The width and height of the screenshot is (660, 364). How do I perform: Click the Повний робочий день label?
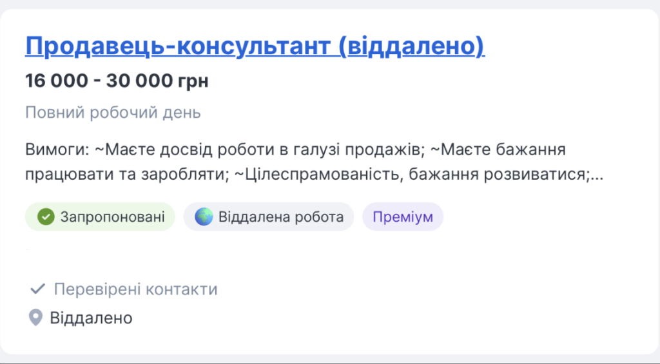tap(113, 113)
